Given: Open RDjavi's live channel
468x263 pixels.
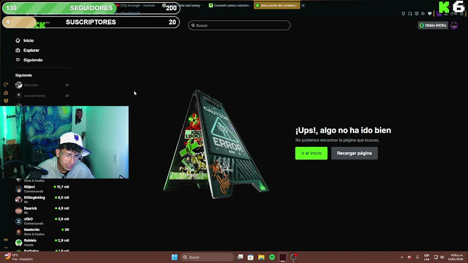Looking at the screenshot, I should pyautogui.click(x=42, y=189).
